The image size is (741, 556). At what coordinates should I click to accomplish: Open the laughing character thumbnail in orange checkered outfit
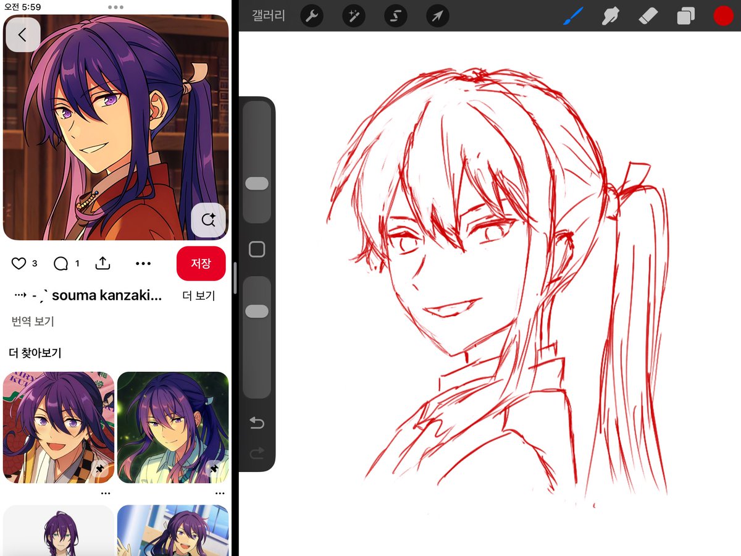tap(59, 427)
